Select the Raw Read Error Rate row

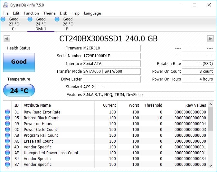[106, 112]
